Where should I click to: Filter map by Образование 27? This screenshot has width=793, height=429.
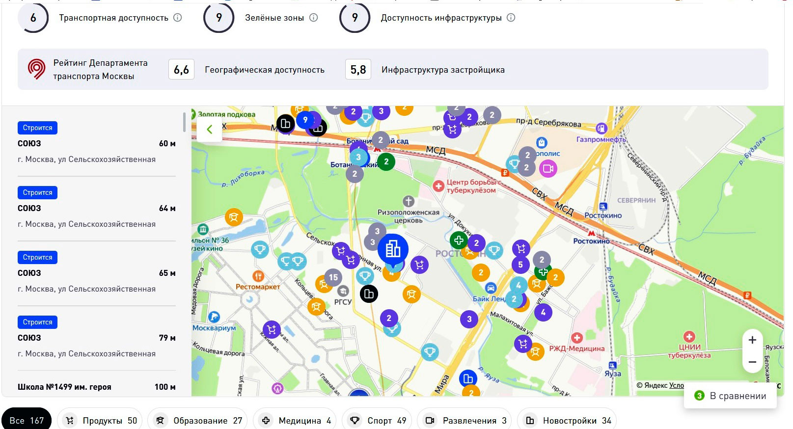(x=199, y=421)
